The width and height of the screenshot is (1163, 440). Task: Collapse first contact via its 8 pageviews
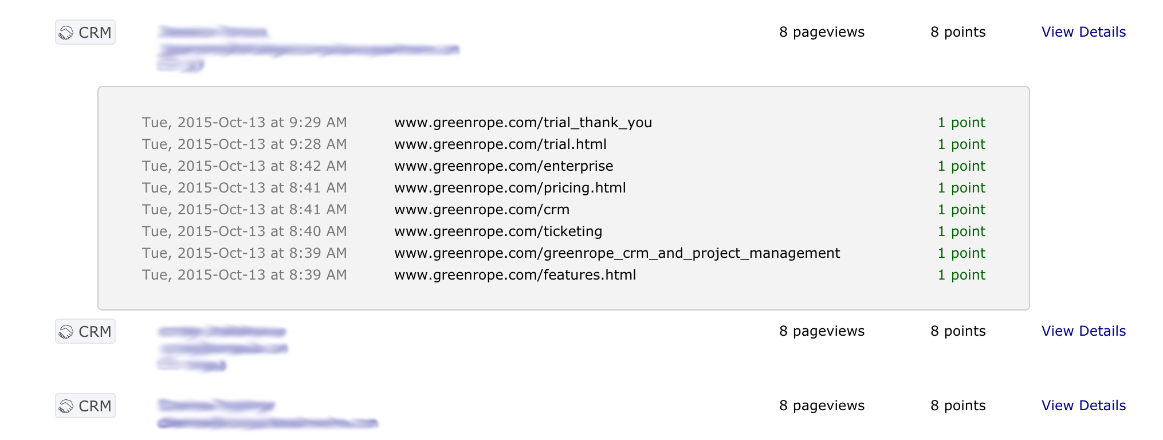click(x=822, y=32)
